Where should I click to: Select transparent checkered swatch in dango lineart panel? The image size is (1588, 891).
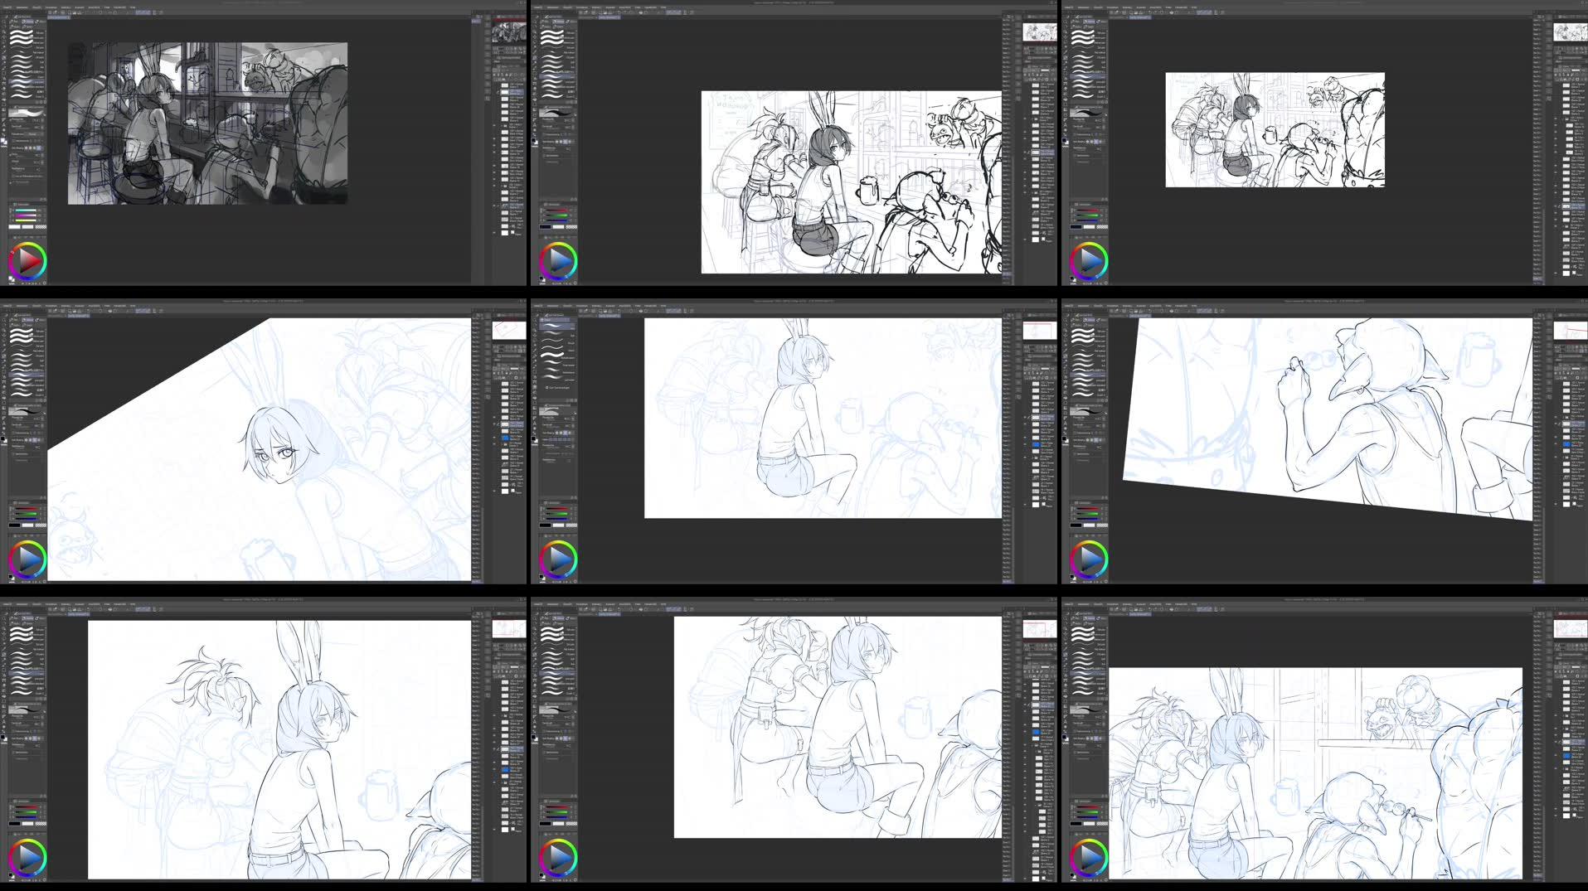tap(1102, 824)
